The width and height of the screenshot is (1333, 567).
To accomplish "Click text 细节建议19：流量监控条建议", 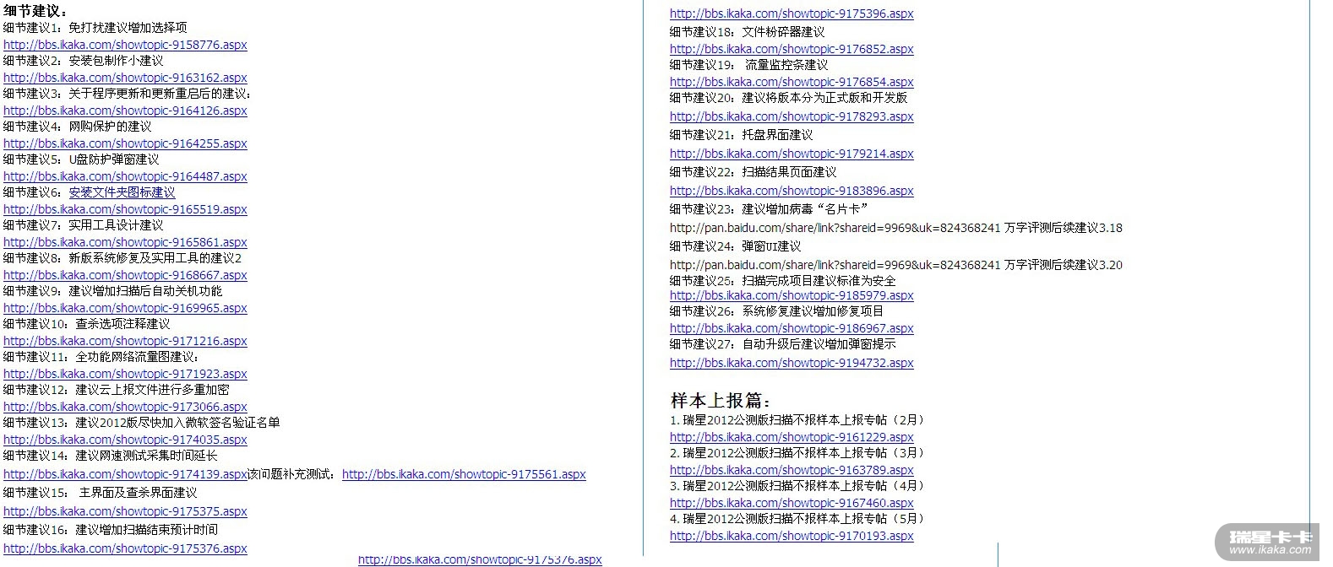I will click(x=749, y=65).
